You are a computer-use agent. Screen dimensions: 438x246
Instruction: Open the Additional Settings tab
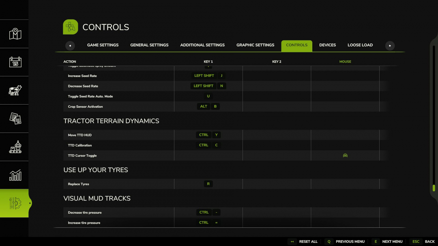click(x=202, y=45)
